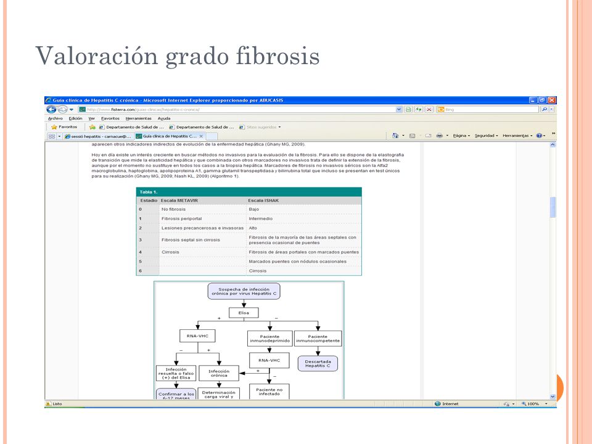Click the Favoritos star button
The image size is (592, 444).
tap(64, 127)
